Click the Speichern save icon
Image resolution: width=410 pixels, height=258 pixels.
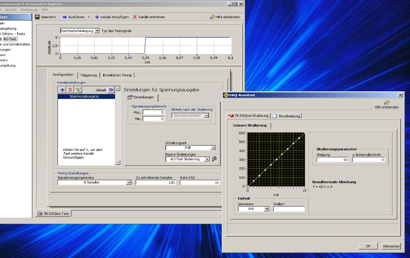pos(37,17)
